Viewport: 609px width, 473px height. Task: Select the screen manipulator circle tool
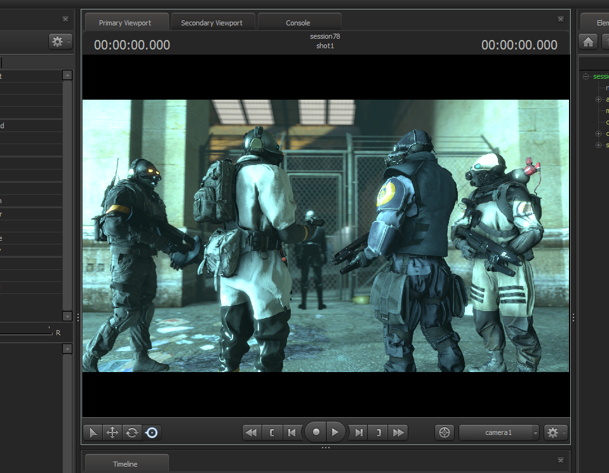(152, 432)
